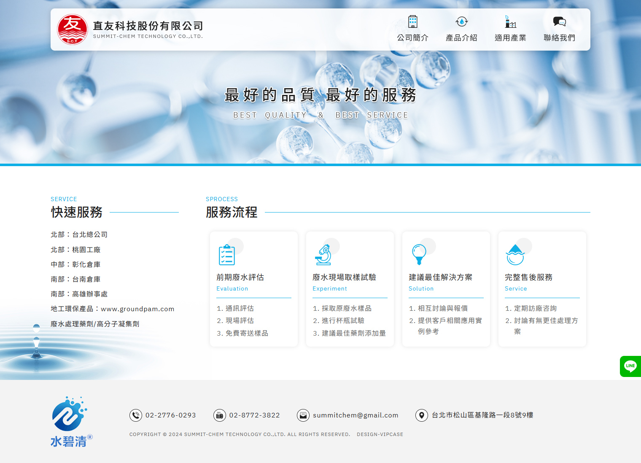Click the fax machine icon in footer
This screenshot has height=463, width=641.
220,415
